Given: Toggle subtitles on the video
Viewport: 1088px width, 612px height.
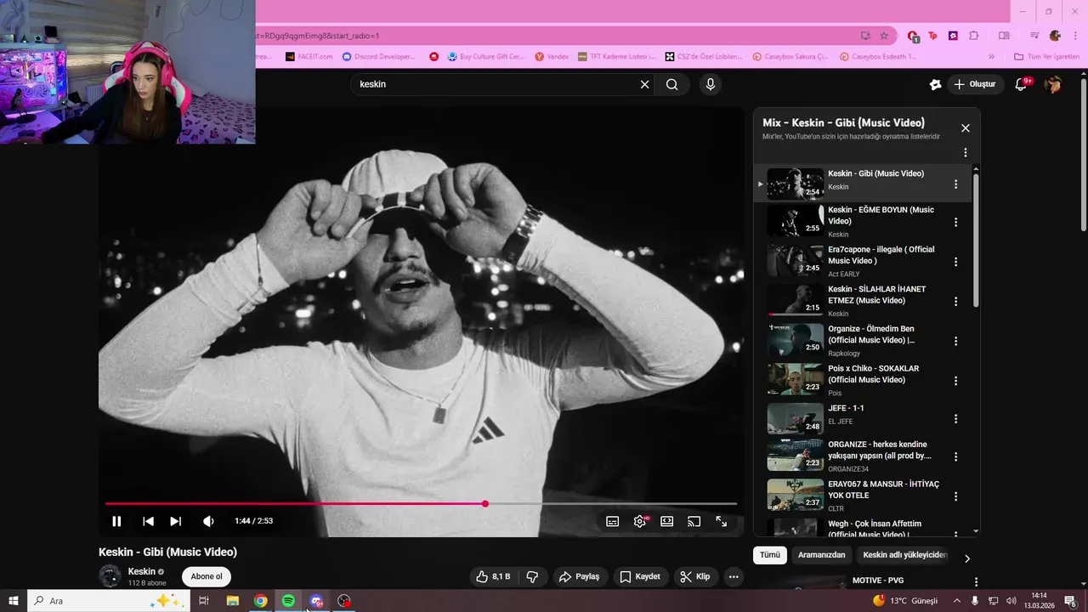Looking at the screenshot, I should tap(612, 521).
